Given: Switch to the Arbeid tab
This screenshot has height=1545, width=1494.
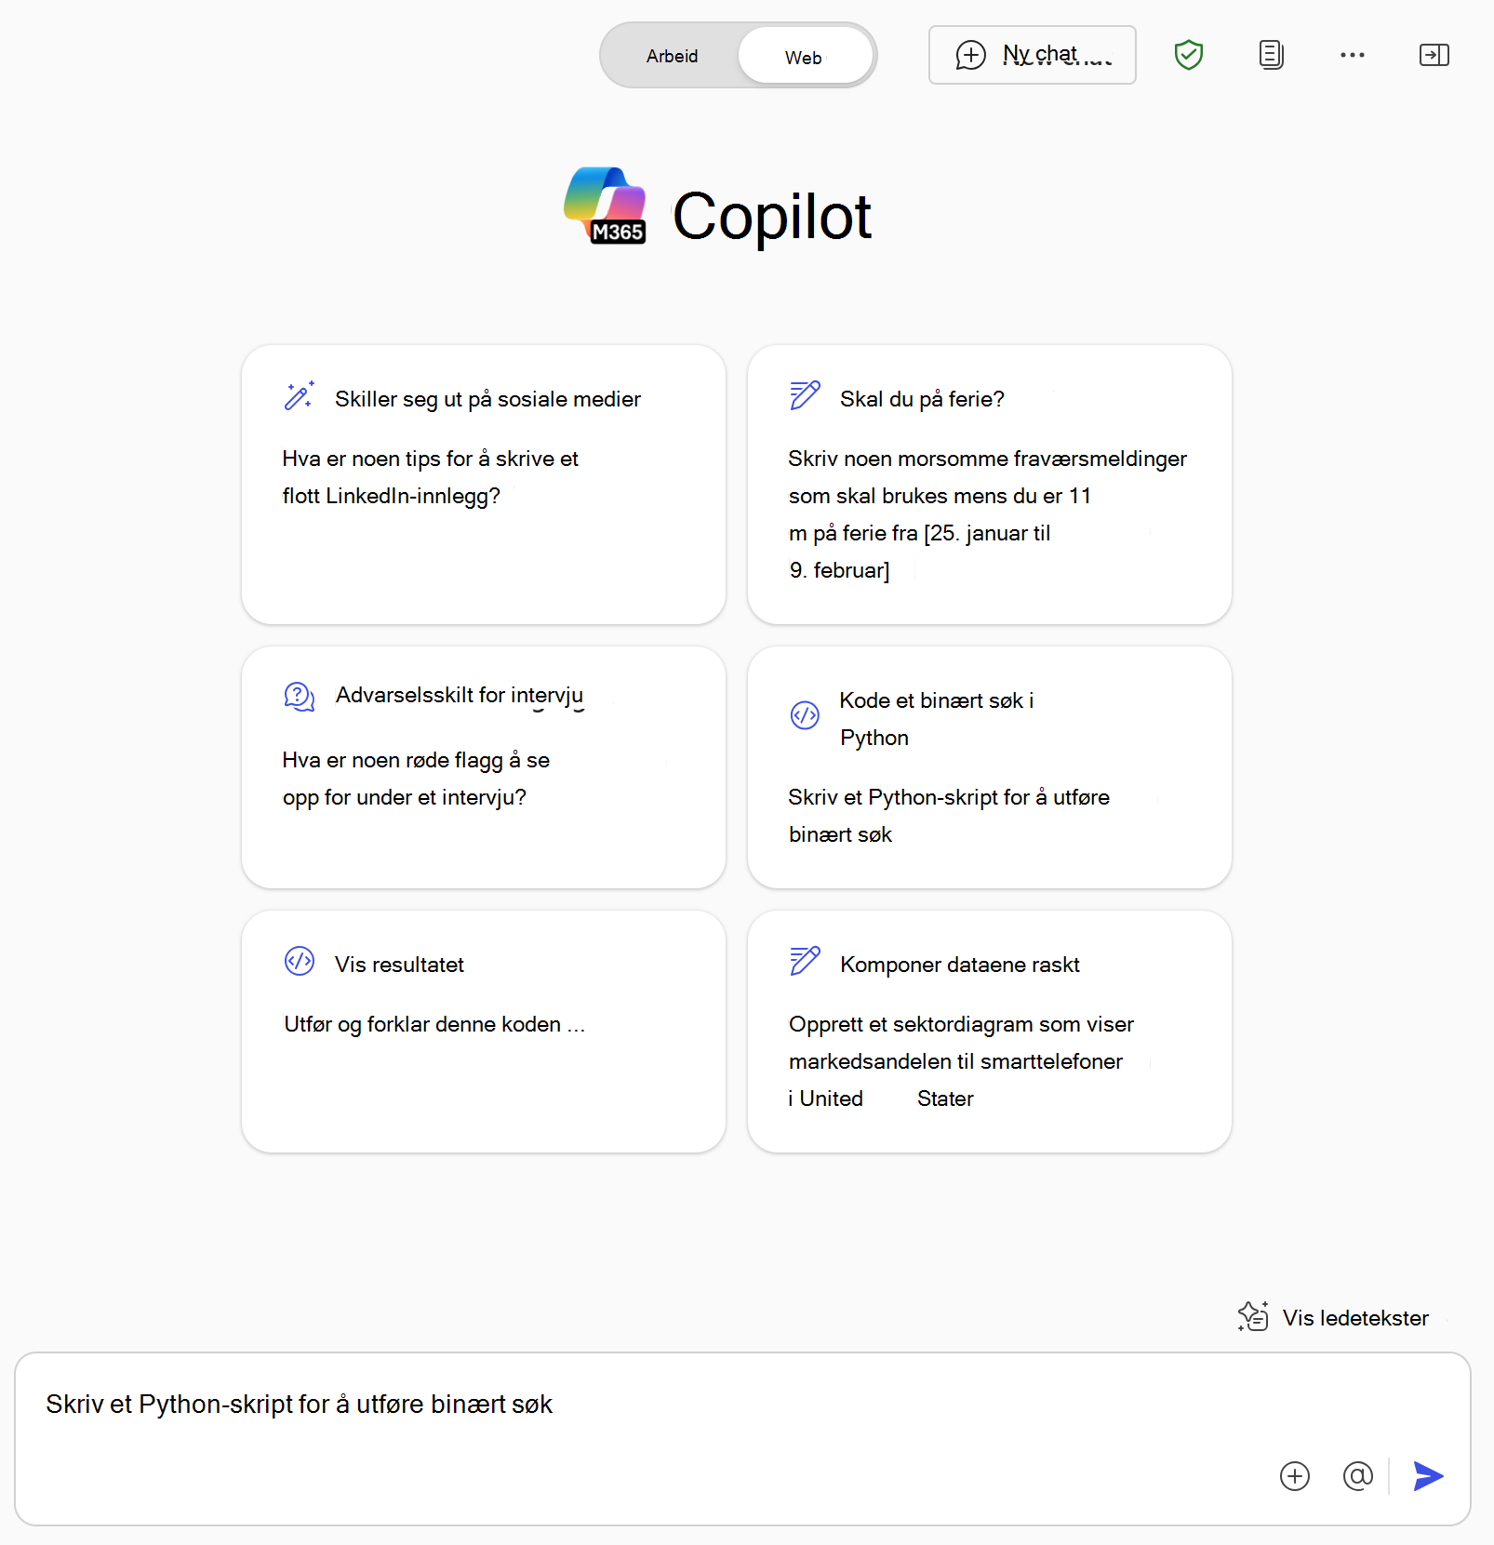Looking at the screenshot, I should [672, 56].
